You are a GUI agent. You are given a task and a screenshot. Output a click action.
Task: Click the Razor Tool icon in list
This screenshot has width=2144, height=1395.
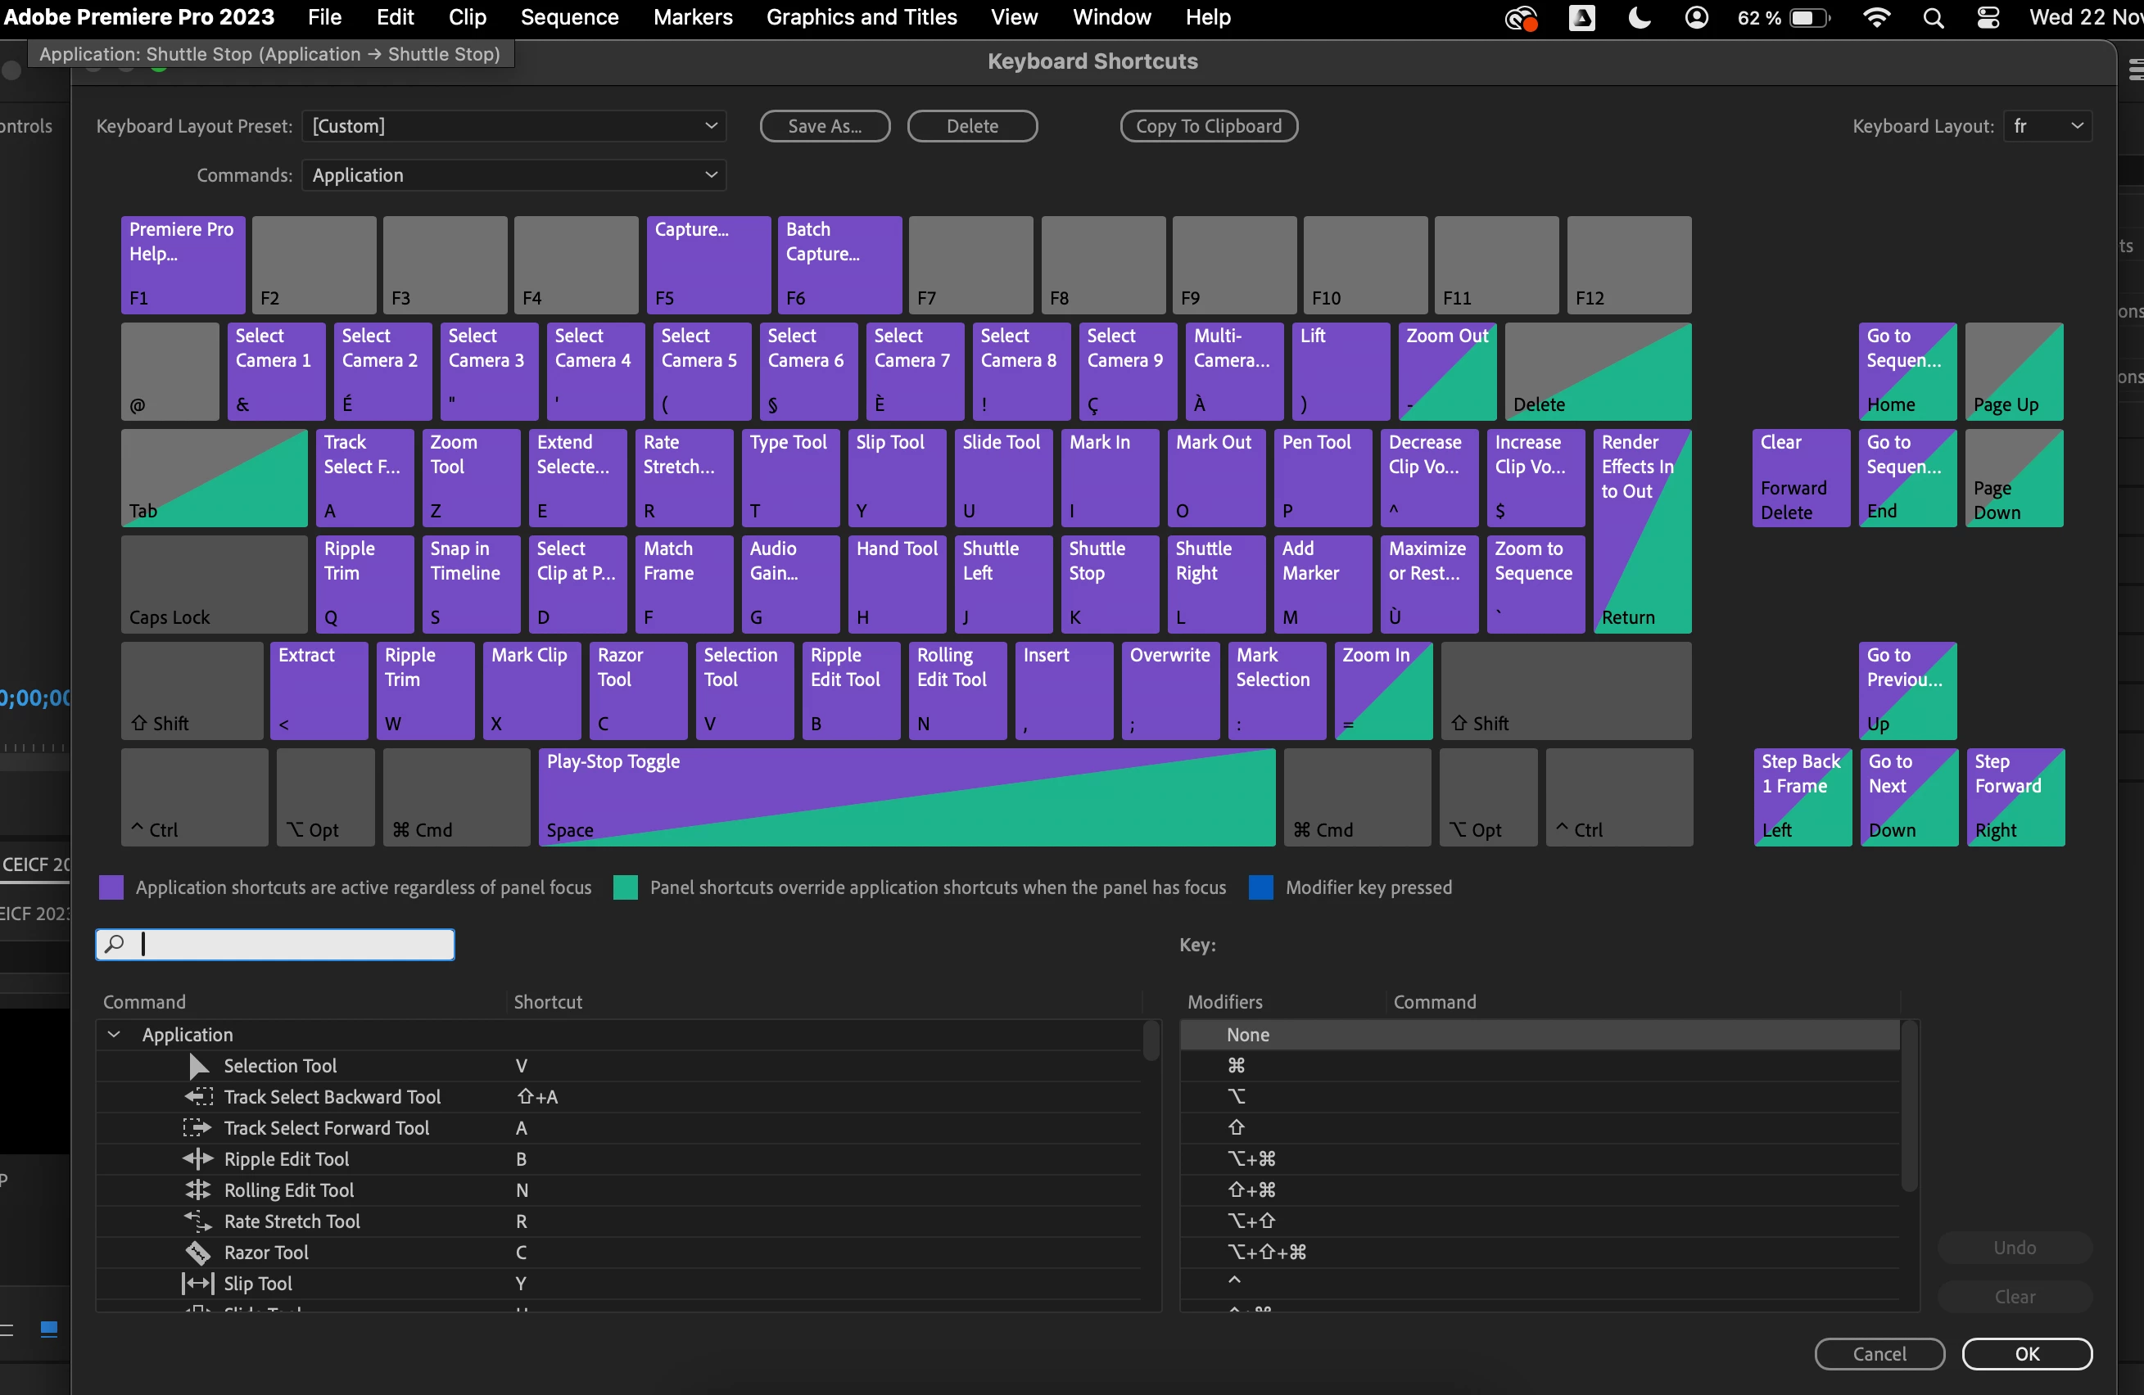point(198,1253)
